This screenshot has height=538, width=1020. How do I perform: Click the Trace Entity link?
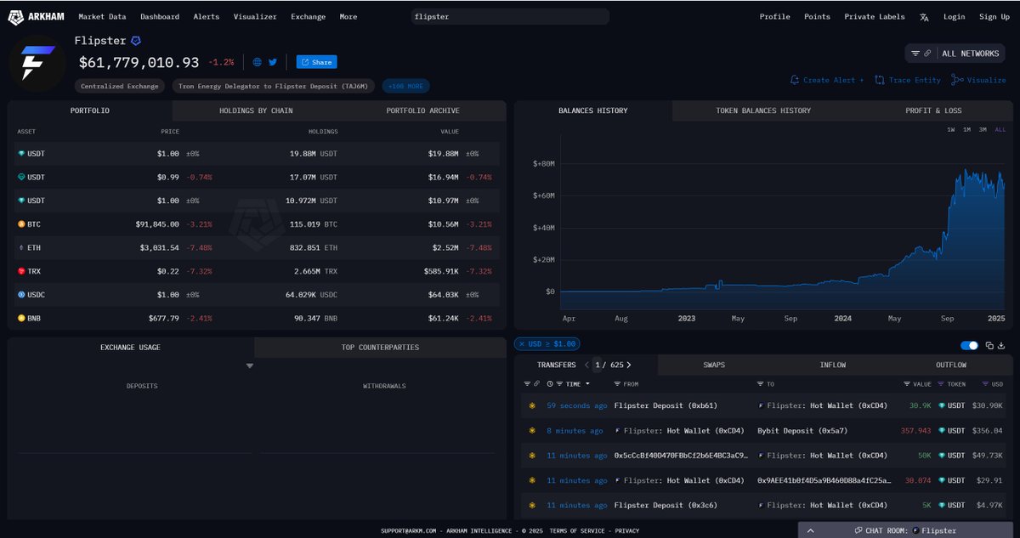(908, 80)
